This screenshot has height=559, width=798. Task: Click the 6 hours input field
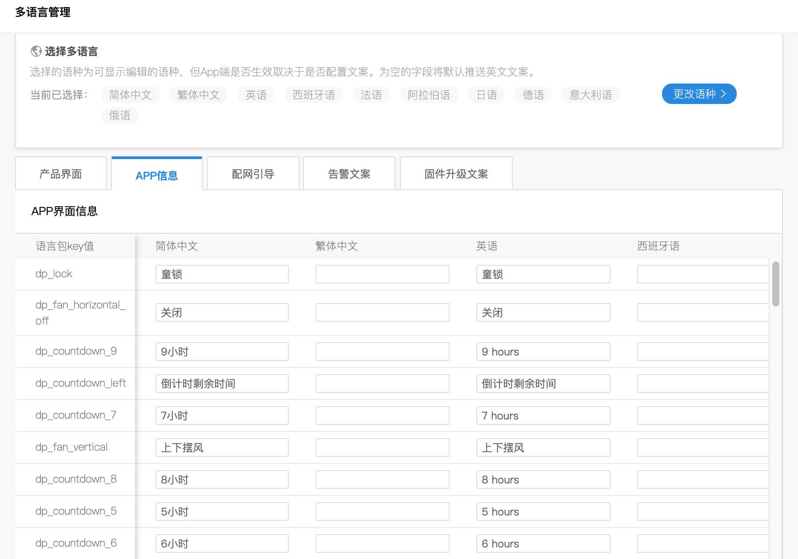[x=543, y=543]
